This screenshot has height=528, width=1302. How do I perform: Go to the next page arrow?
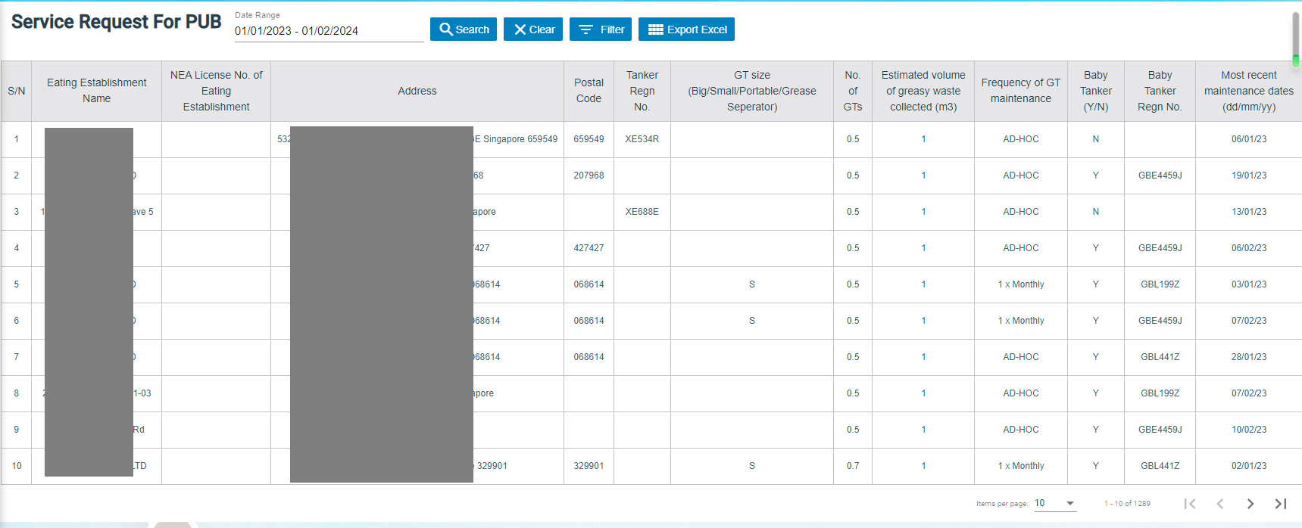1250,504
